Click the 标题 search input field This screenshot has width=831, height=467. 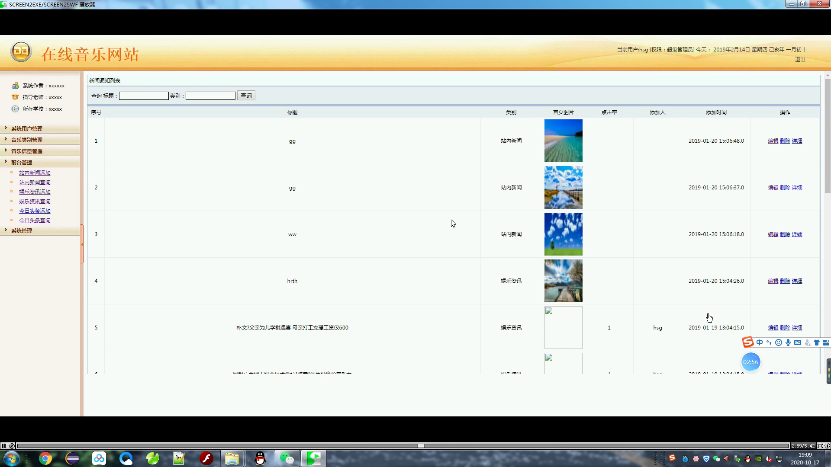coord(144,96)
